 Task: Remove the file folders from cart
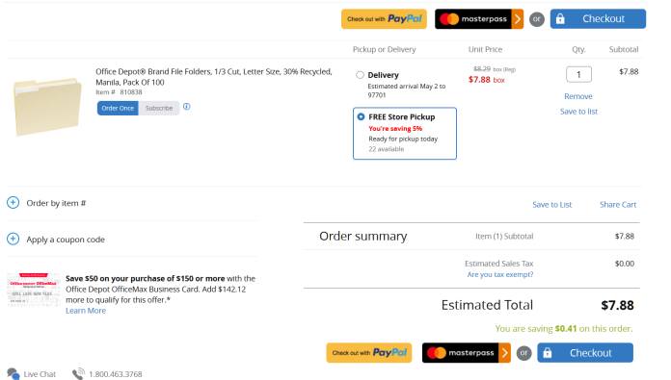tap(578, 96)
